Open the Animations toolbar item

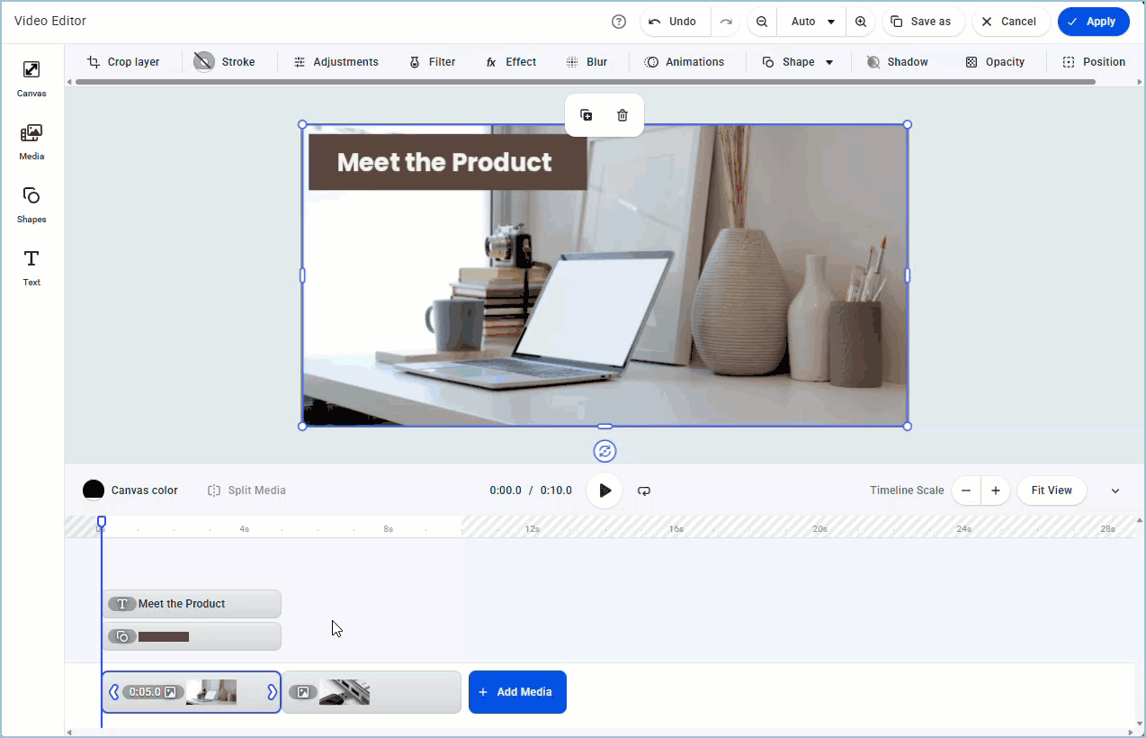pos(684,62)
